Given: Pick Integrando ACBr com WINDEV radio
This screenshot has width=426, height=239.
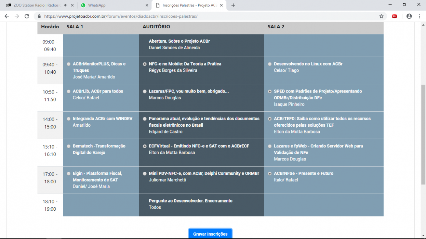Looking at the screenshot, I should point(69,118).
